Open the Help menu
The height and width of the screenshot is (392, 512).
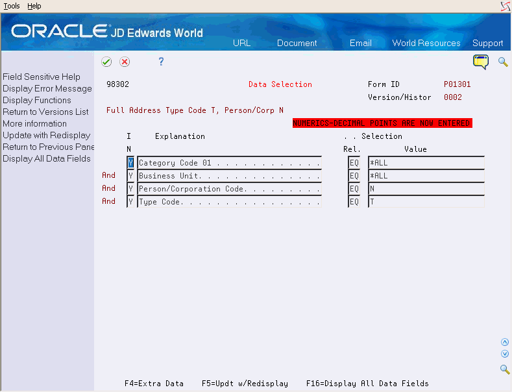34,6
